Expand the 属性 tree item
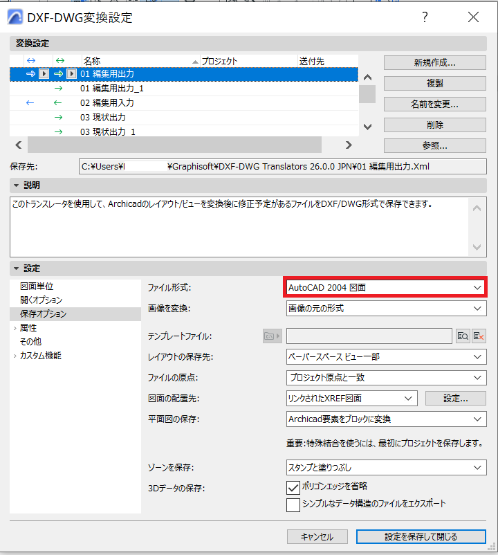Viewport: 498px width, 555px height. click(x=15, y=328)
